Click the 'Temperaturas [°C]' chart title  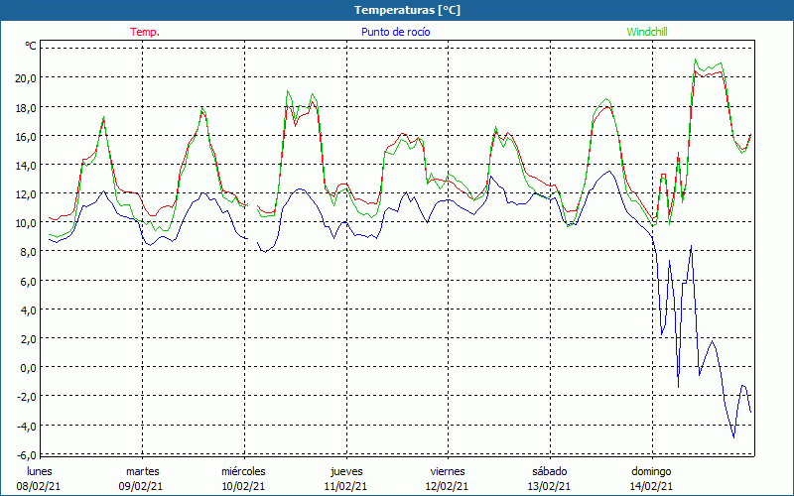pyautogui.click(x=407, y=10)
